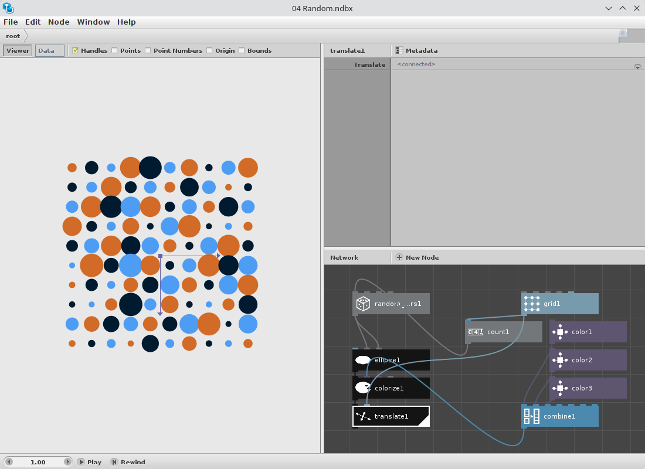645x469 pixels.
Task: Open the Translate port dropdown arrow
Action: [x=637, y=67]
